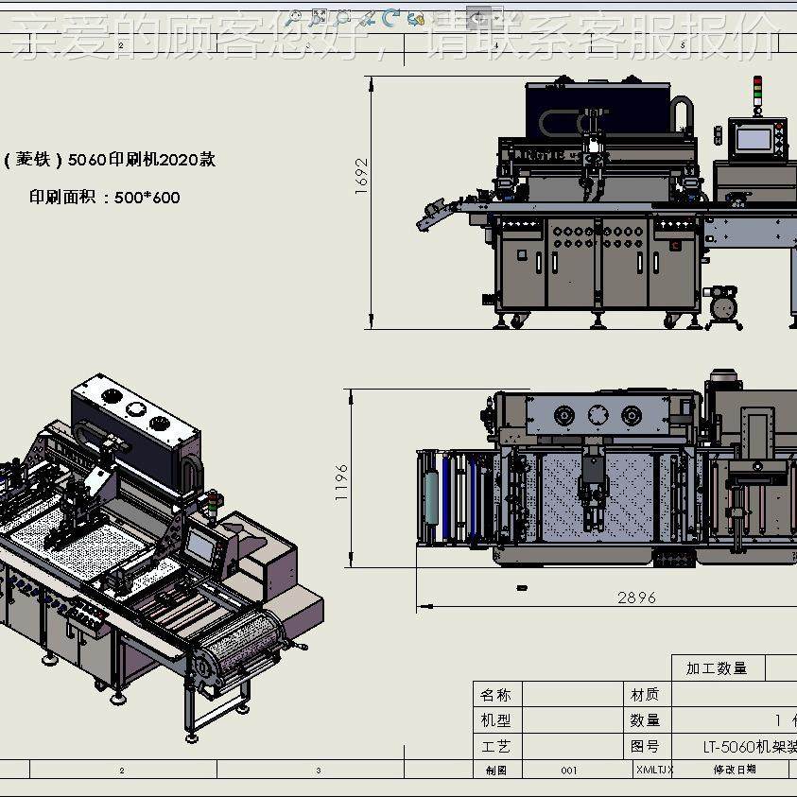Select the 1196 depth dimension
The image size is (797, 797).
341,482
